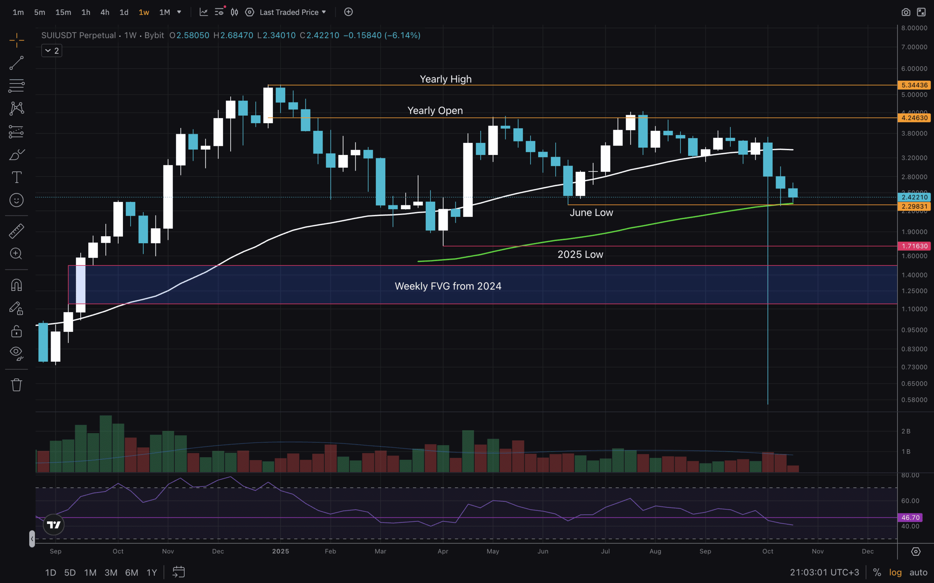Toggle the log scale setting
The width and height of the screenshot is (934, 583).
895,572
